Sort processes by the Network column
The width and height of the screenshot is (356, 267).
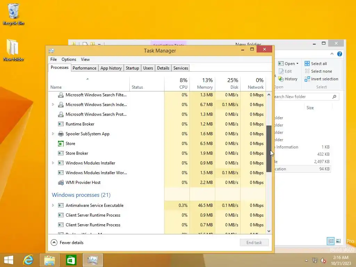pyautogui.click(x=253, y=83)
